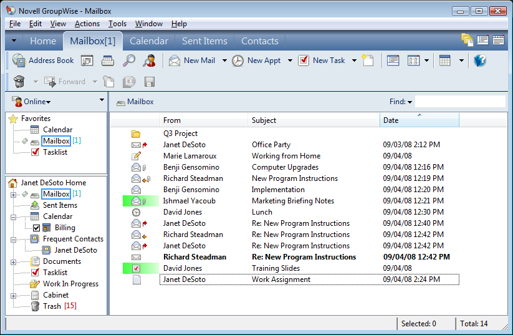Create a New Mail message

pyautogui.click(x=192, y=61)
